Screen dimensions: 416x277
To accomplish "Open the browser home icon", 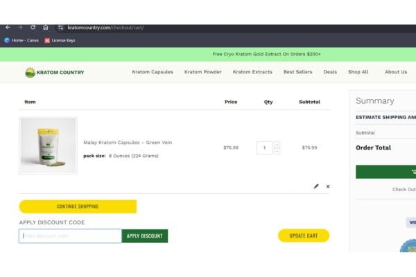I will point(46,27).
